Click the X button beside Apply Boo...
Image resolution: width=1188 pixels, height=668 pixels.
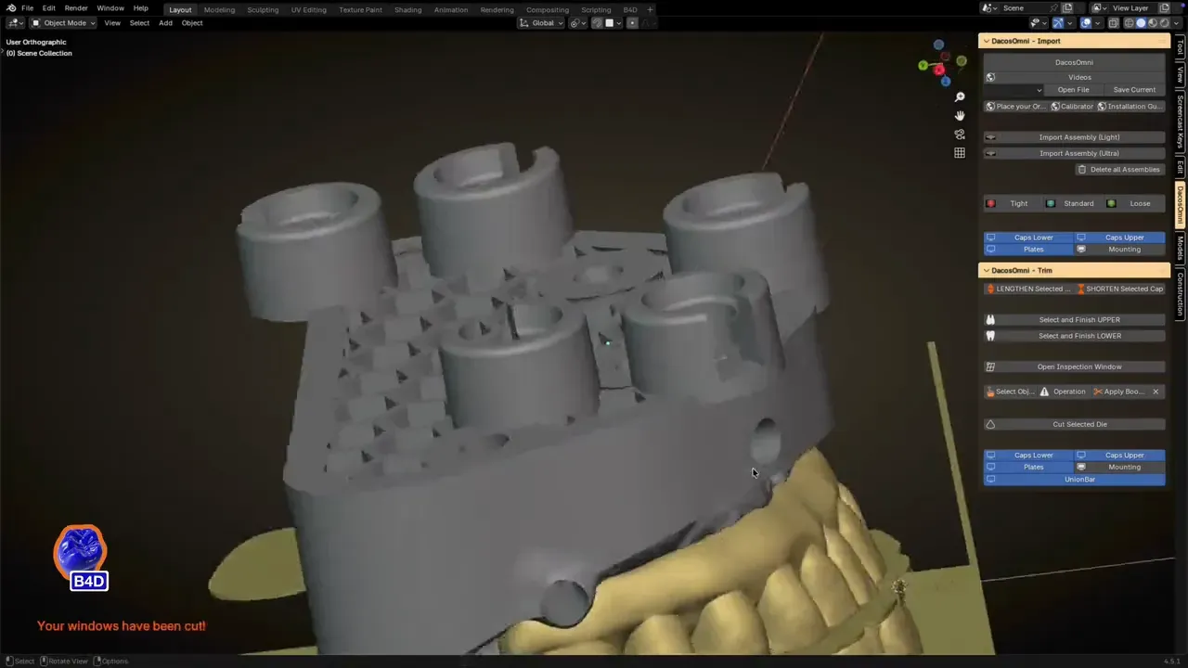pos(1156,392)
